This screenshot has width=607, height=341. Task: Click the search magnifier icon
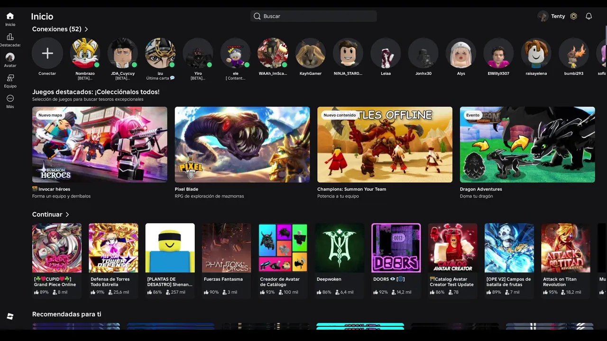(x=257, y=16)
